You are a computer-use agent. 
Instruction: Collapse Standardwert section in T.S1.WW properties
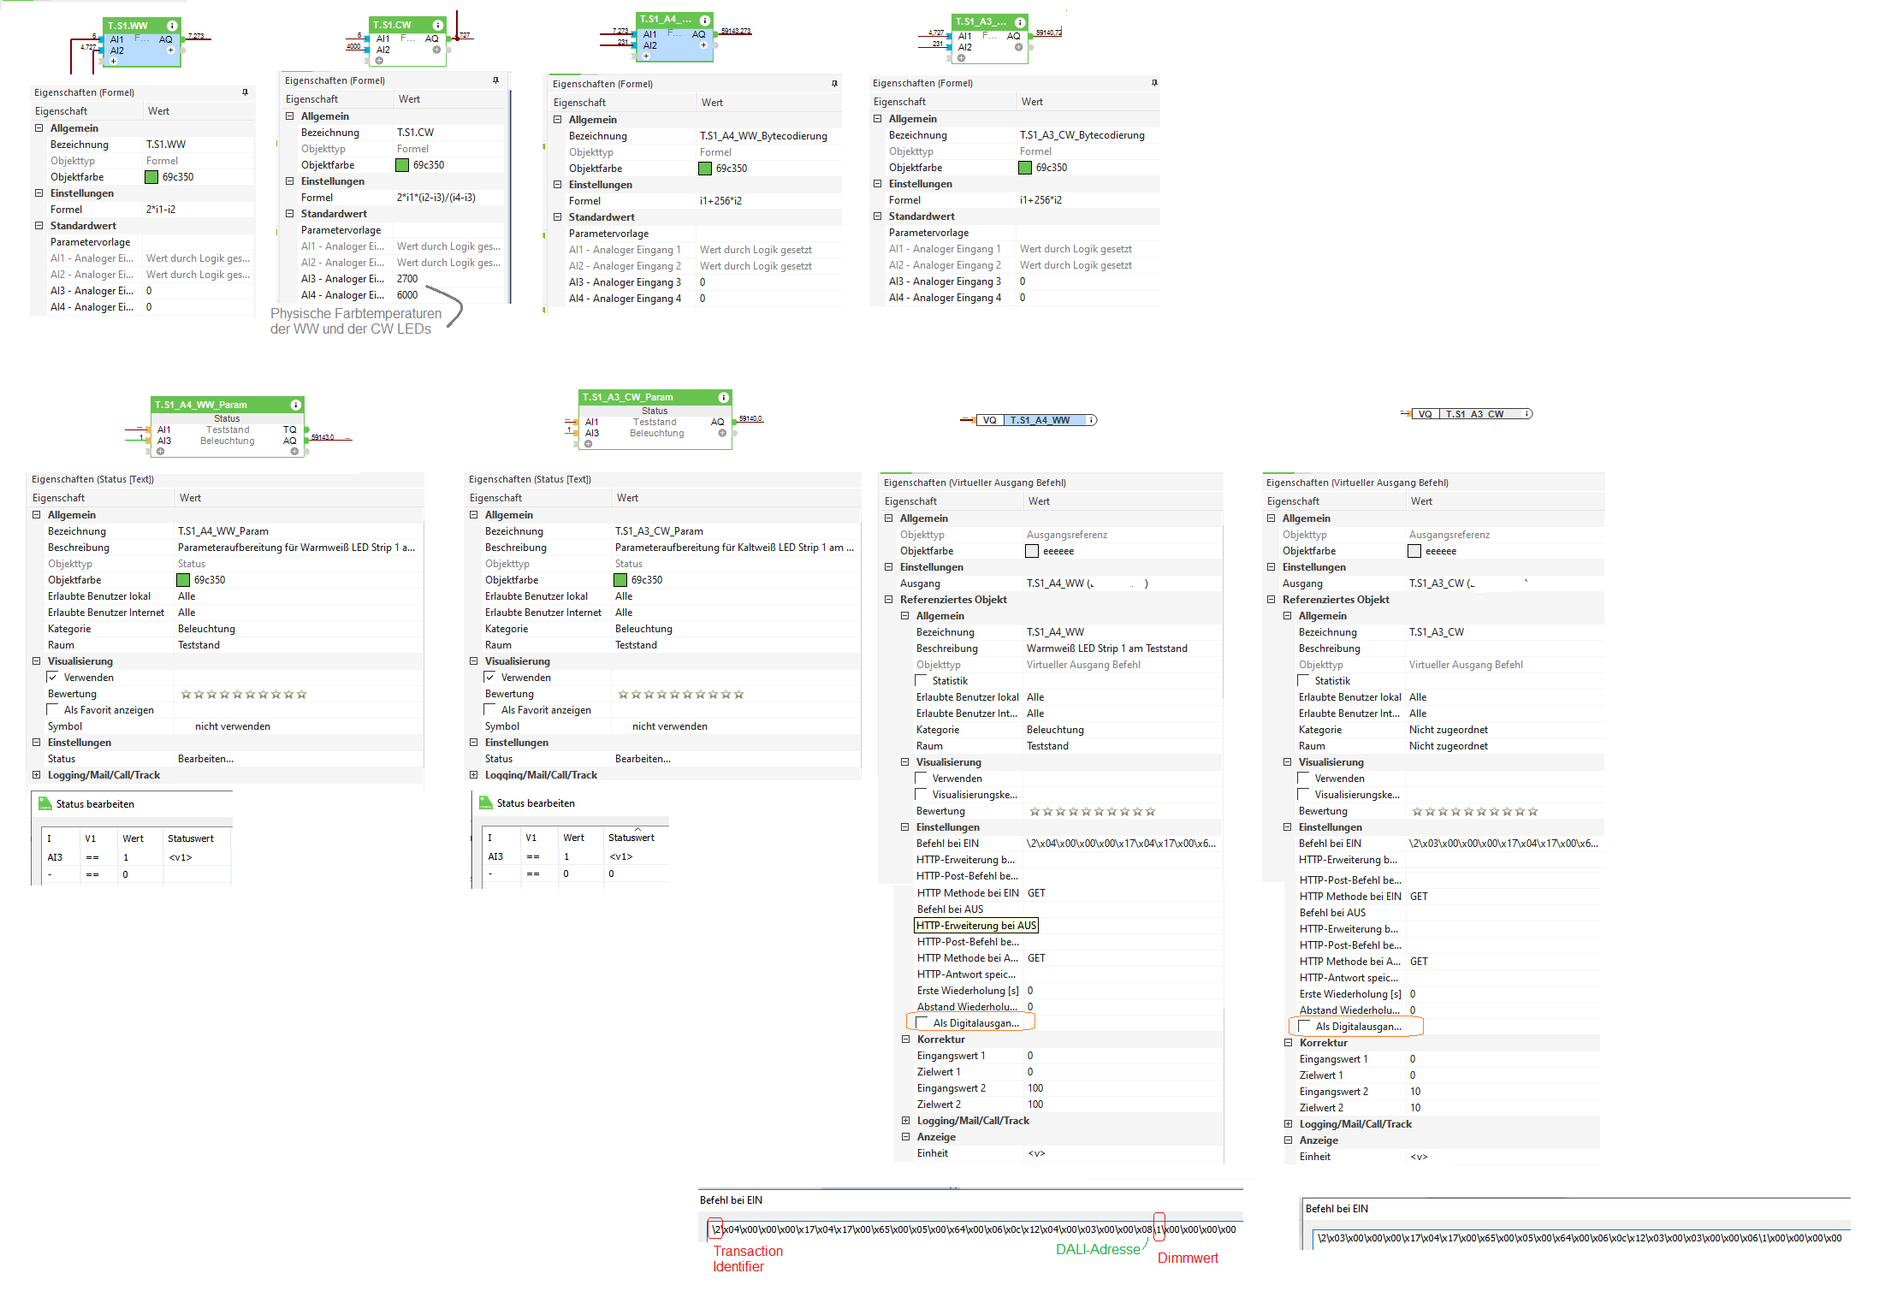pos(39,226)
